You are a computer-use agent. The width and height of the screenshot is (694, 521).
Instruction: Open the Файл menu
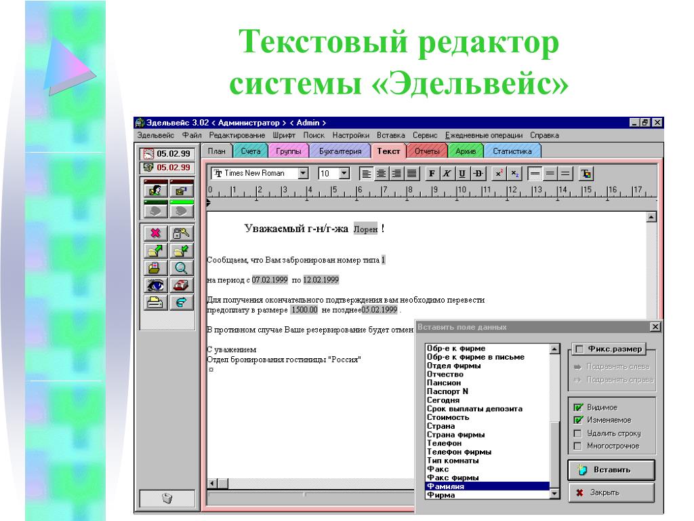coord(192,135)
